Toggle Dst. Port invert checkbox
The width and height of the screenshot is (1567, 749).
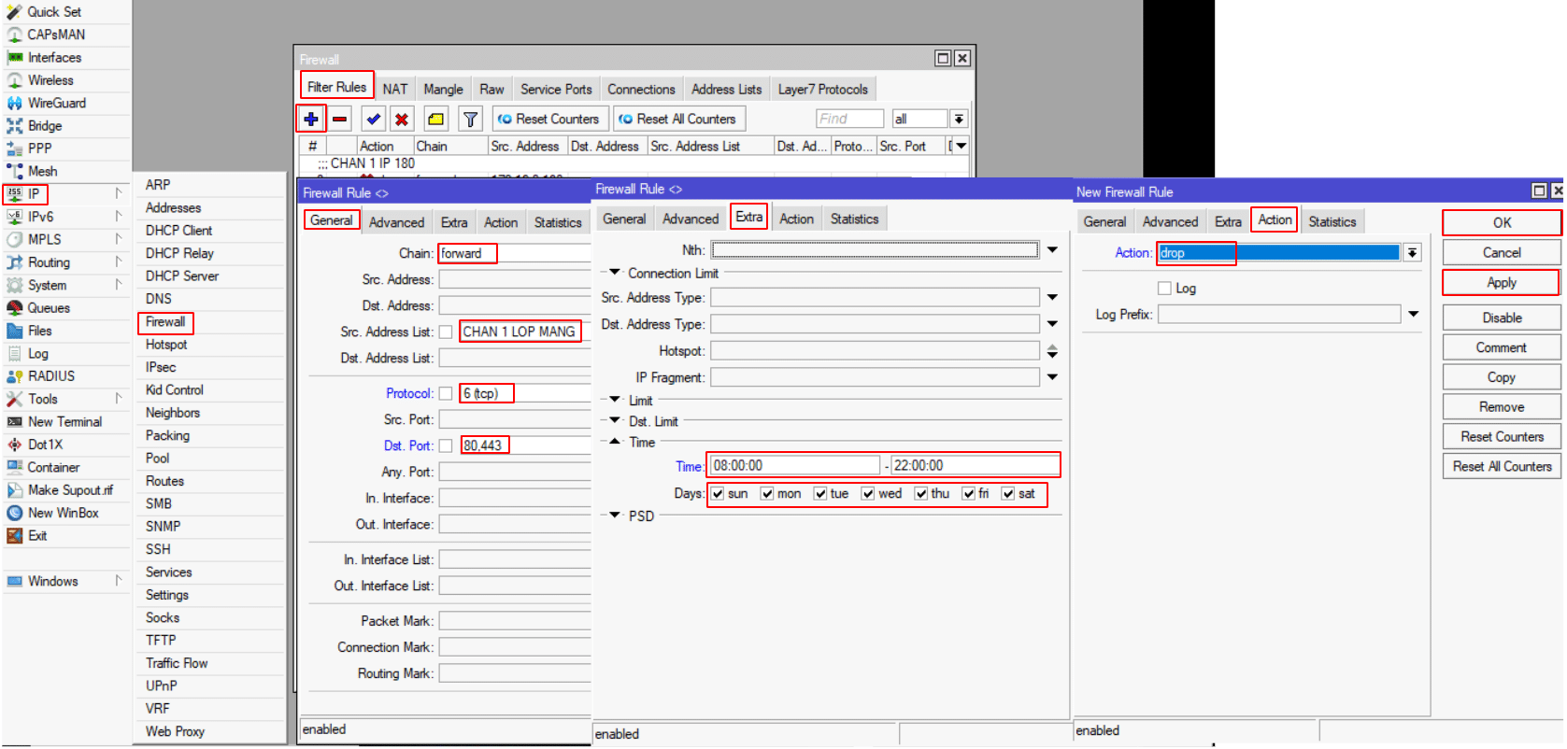[x=446, y=445]
